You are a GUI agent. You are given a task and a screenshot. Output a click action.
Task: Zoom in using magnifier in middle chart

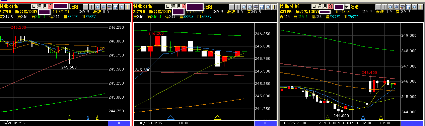point(250,7)
